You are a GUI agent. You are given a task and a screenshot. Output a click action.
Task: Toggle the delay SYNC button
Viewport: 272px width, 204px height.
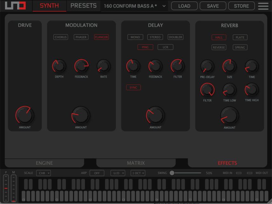coord(133,87)
